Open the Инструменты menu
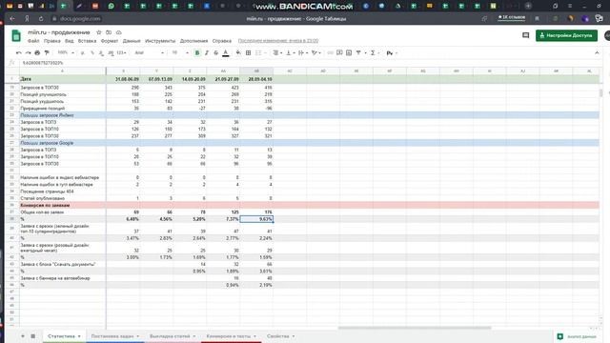 (x=160, y=41)
